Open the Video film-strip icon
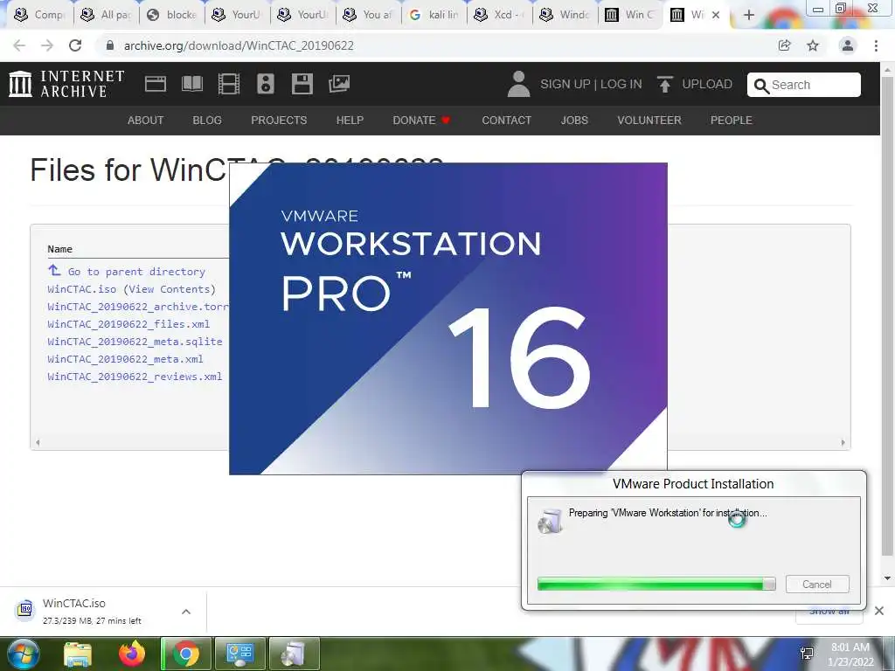 (x=229, y=84)
